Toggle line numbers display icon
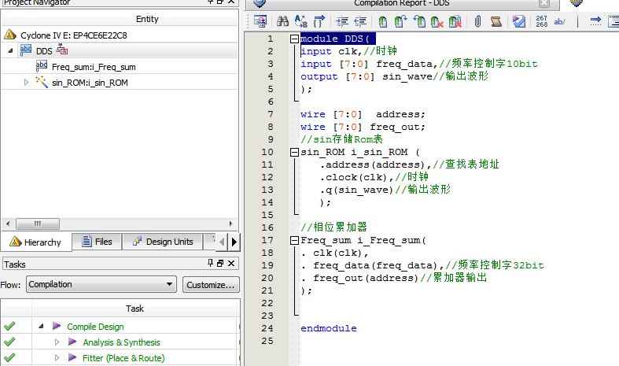619x366 pixels. point(542,21)
